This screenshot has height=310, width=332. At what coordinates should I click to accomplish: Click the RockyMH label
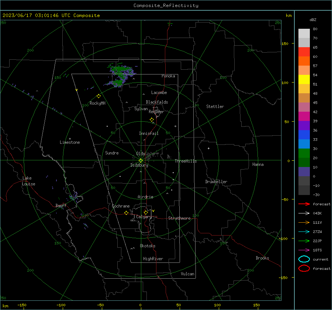coord(97,103)
